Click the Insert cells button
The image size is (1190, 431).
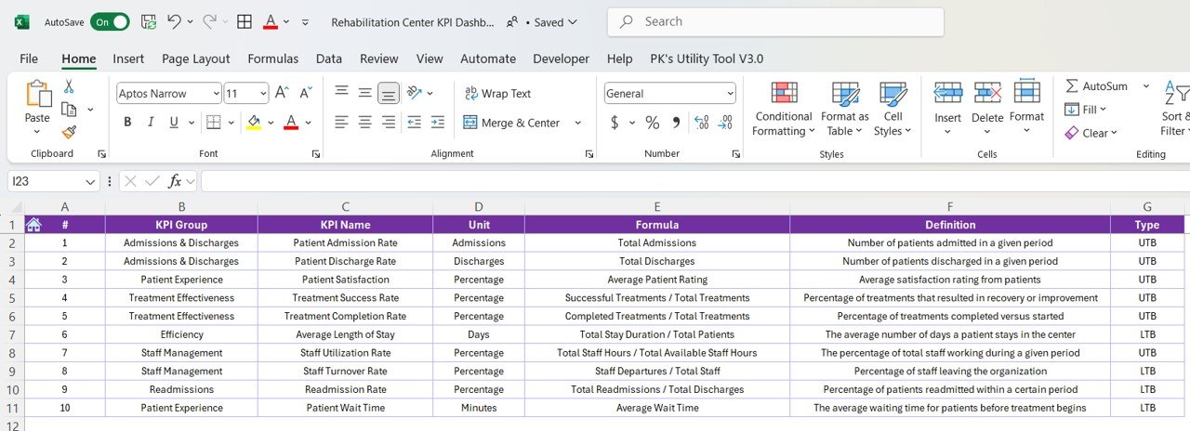click(948, 108)
